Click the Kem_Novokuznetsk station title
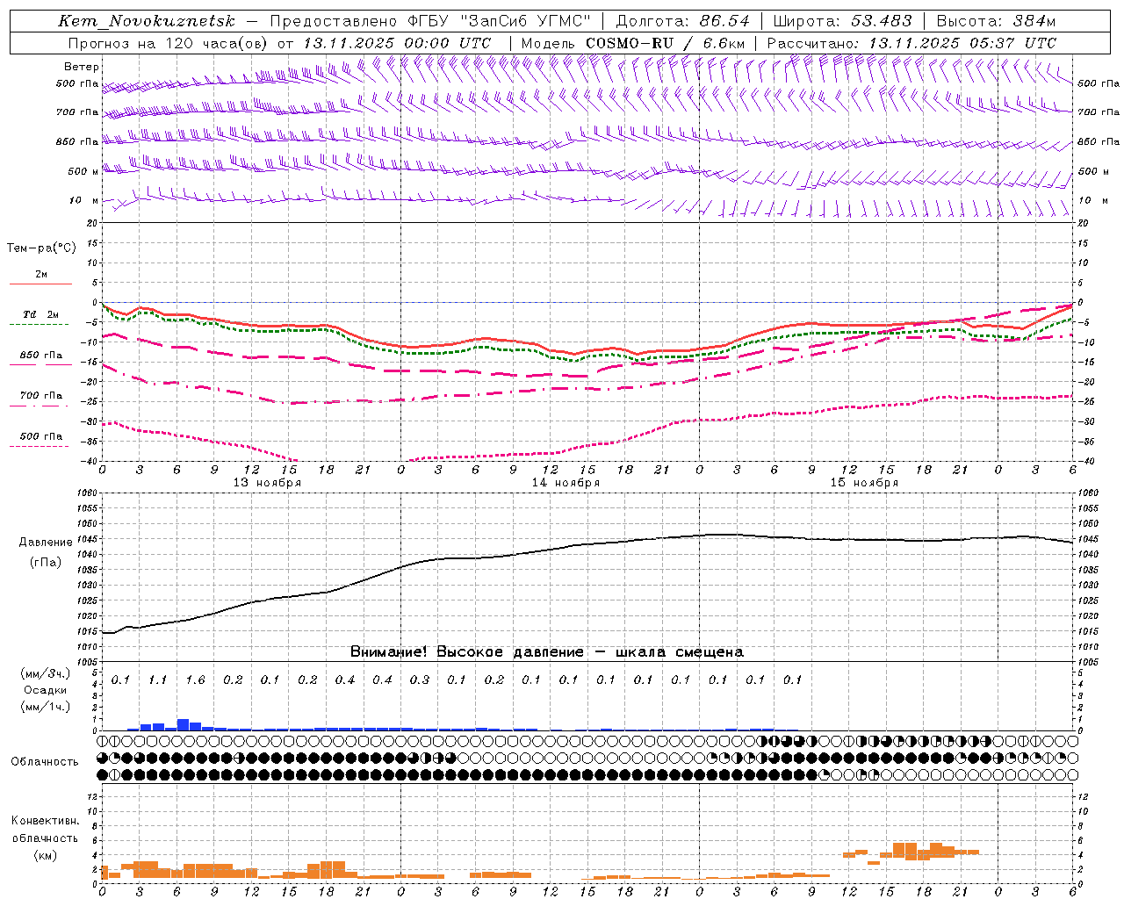Screen dimensions: 1124x899 coord(147,21)
